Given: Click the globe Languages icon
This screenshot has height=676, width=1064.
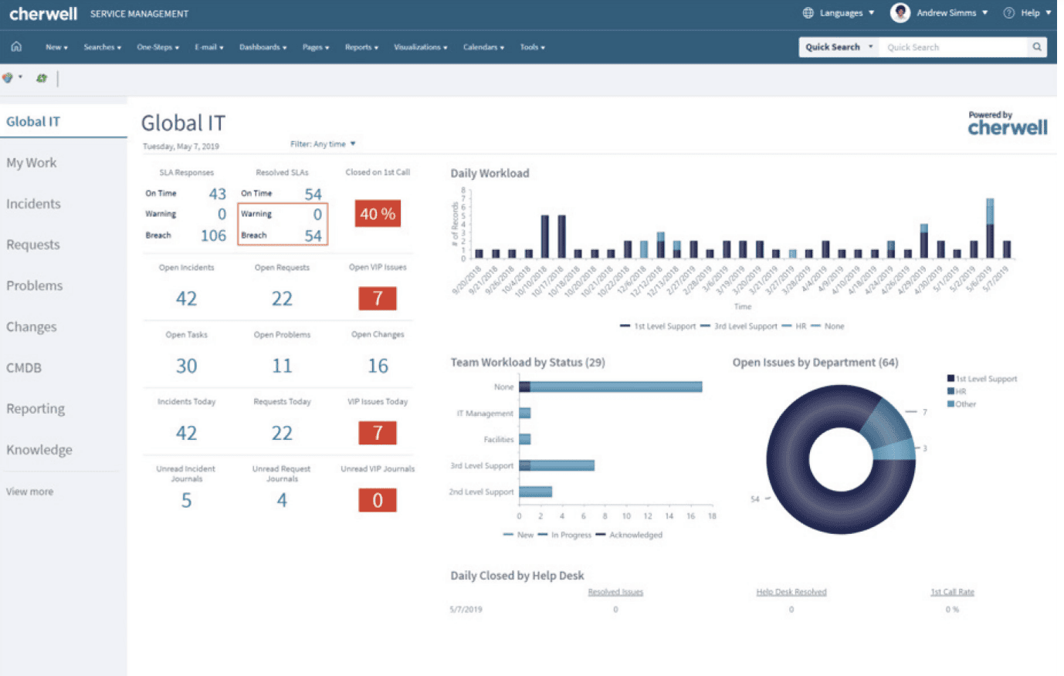Looking at the screenshot, I should (x=808, y=13).
